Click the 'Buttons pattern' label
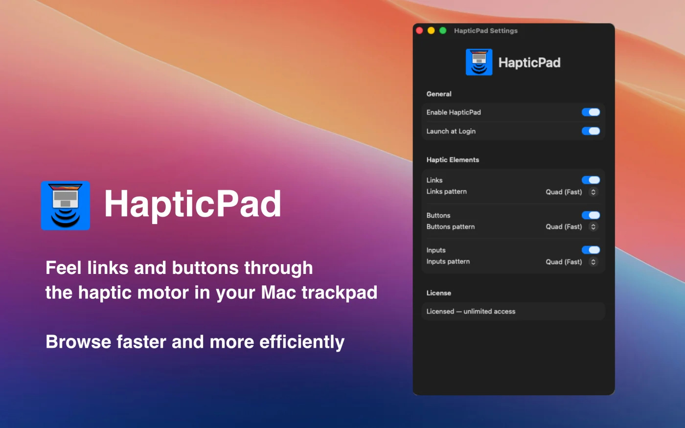 [451, 227]
